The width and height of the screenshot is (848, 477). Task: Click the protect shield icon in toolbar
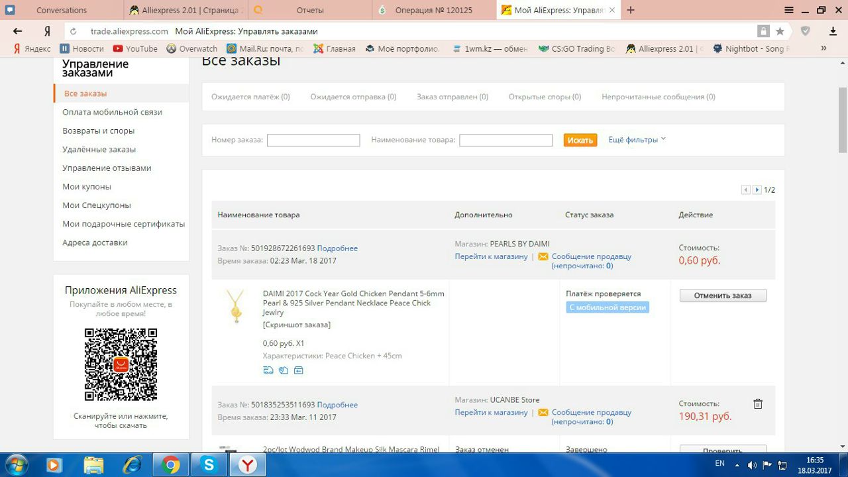point(806,31)
